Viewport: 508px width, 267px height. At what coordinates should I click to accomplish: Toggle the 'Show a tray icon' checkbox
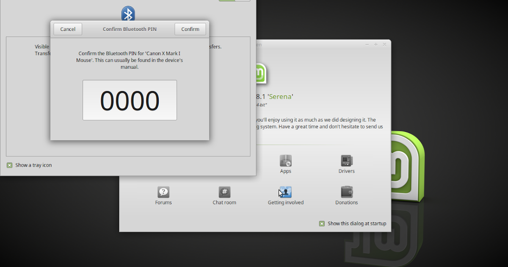(9, 165)
